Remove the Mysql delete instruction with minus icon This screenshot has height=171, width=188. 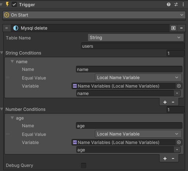click(181, 28)
